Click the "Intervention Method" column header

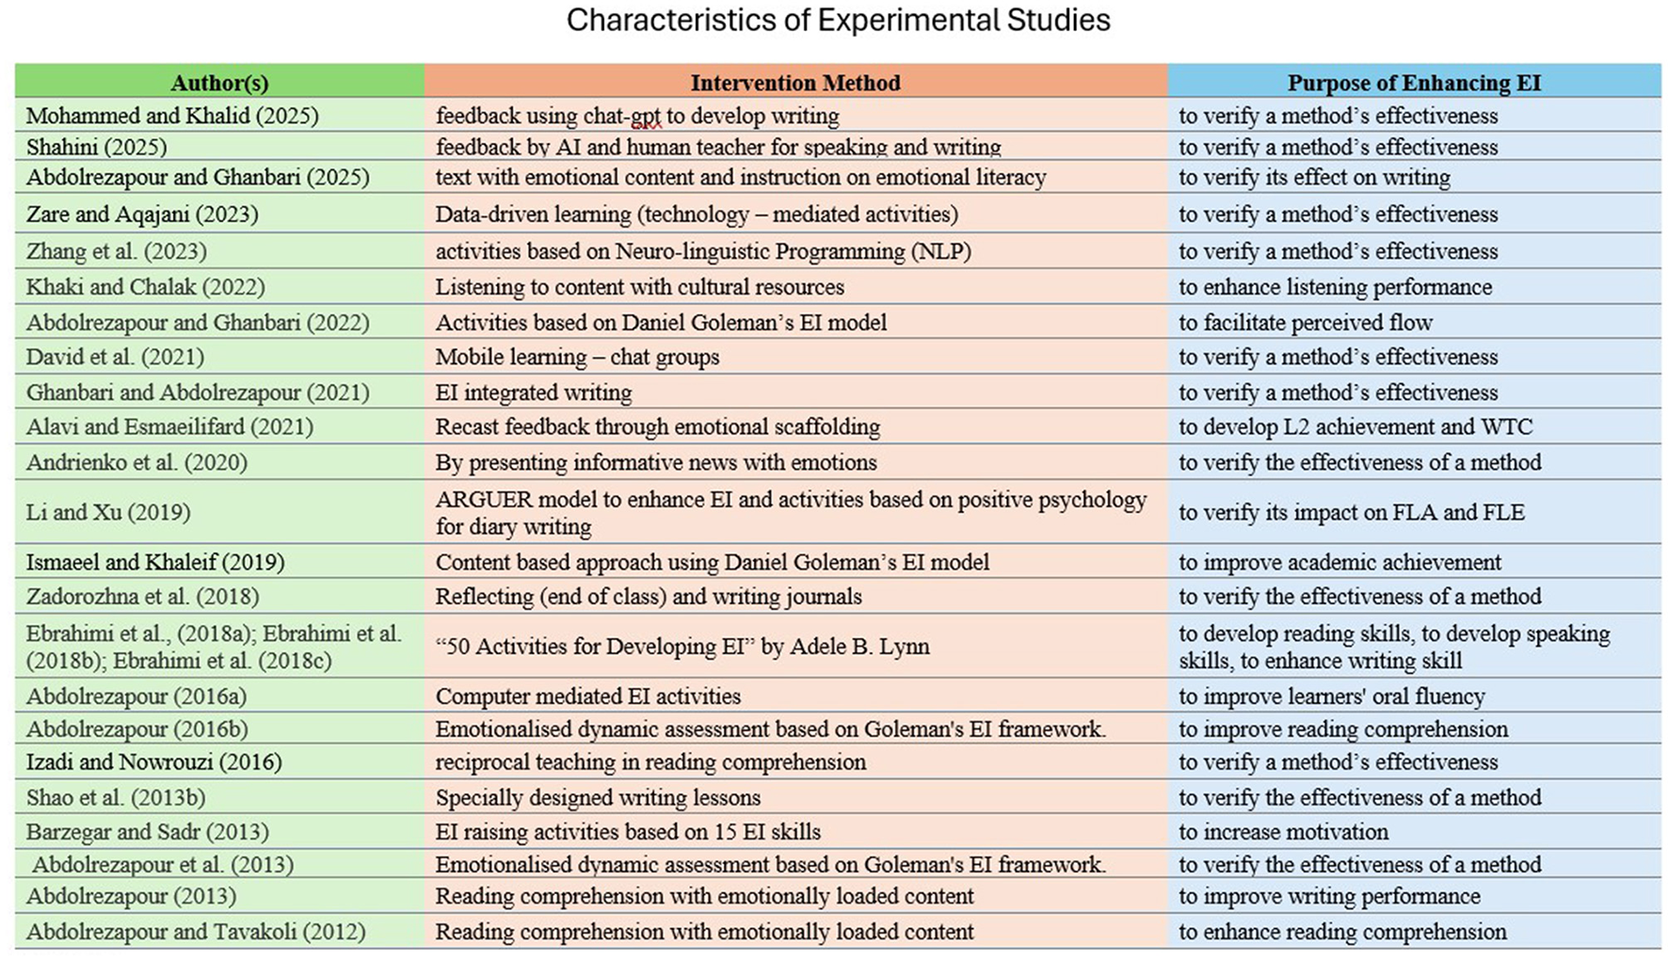795,83
